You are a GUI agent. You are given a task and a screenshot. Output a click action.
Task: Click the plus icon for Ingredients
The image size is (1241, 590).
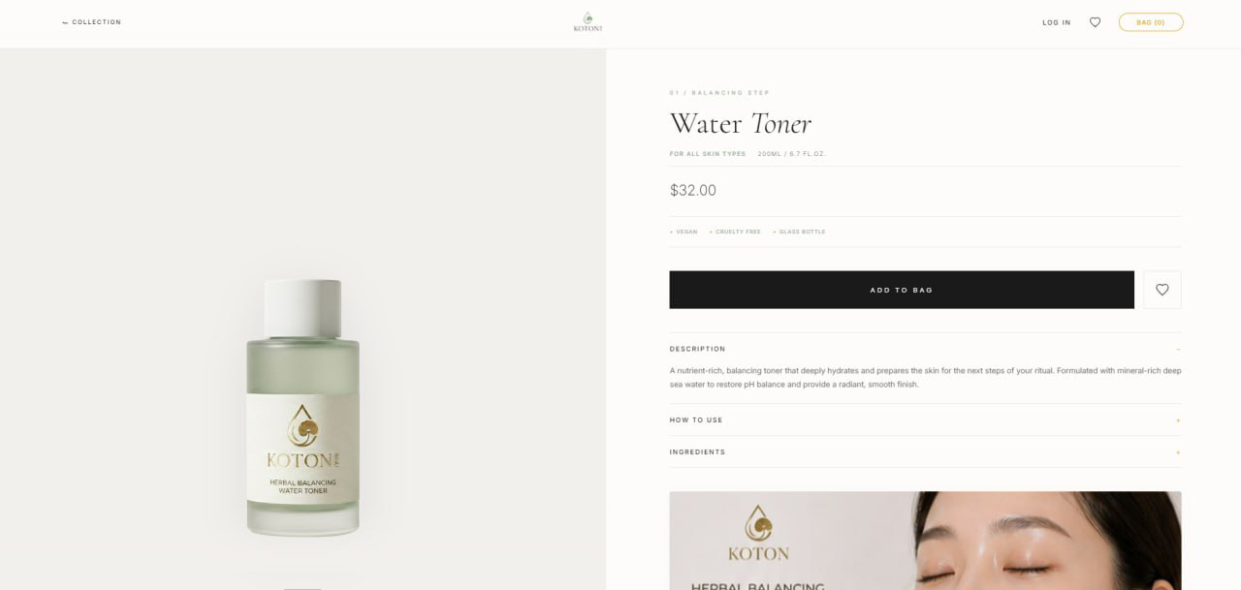coord(1178,452)
